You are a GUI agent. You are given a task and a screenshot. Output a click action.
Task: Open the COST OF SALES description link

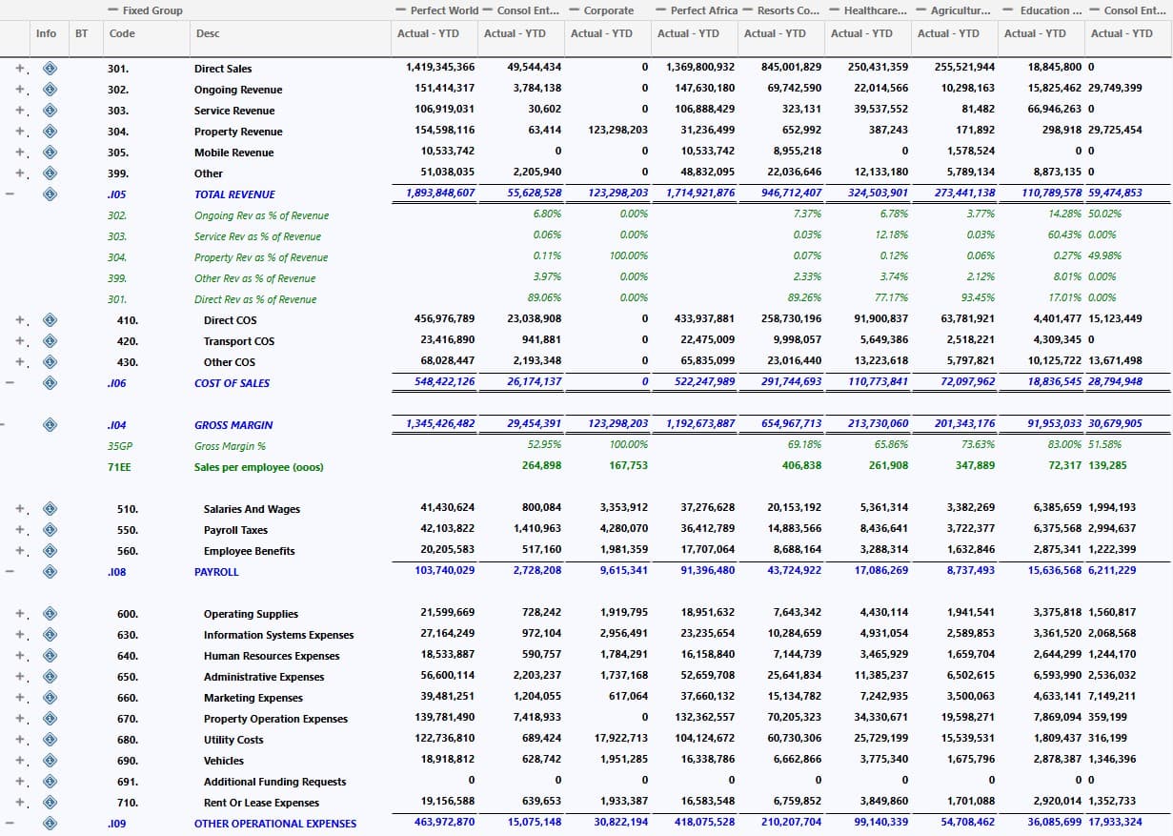pyautogui.click(x=232, y=383)
